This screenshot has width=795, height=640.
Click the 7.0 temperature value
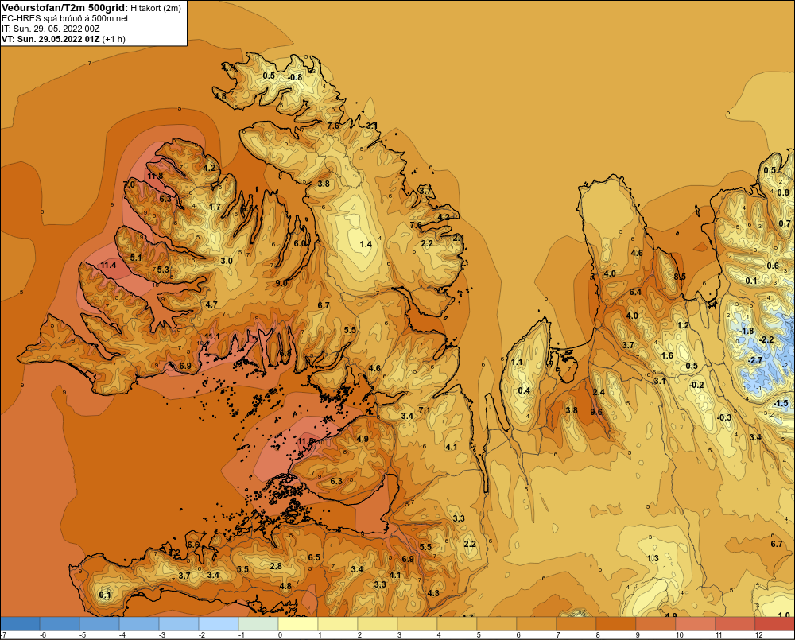[x=130, y=184]
